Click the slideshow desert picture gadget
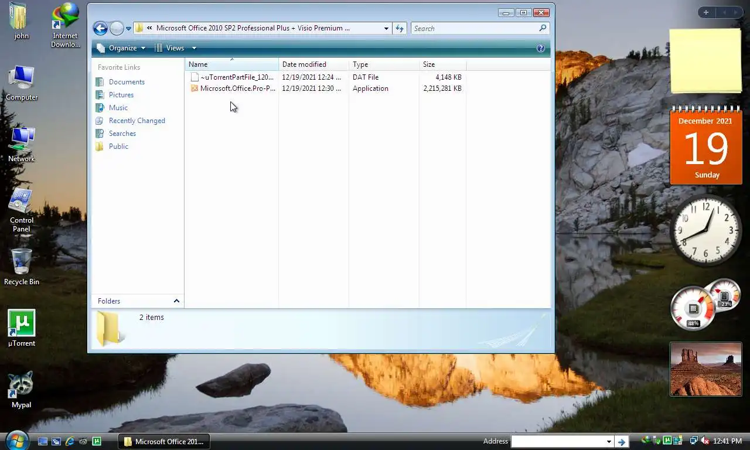 tap(706, 369)
